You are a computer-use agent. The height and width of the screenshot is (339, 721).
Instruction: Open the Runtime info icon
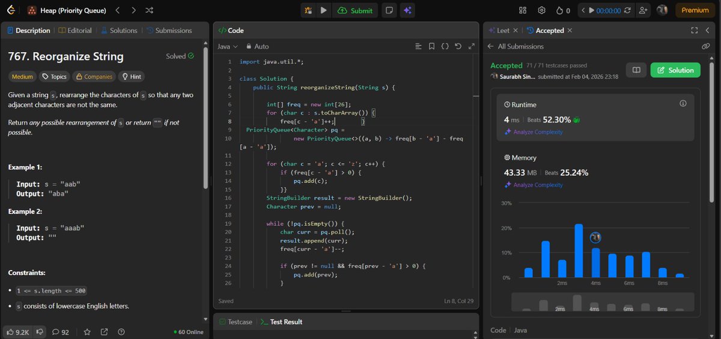click(x=683, y=104)
